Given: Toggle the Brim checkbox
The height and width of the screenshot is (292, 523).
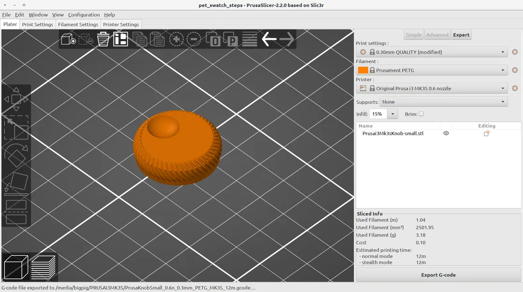Looking at the screenshot, I should point(421,114).
